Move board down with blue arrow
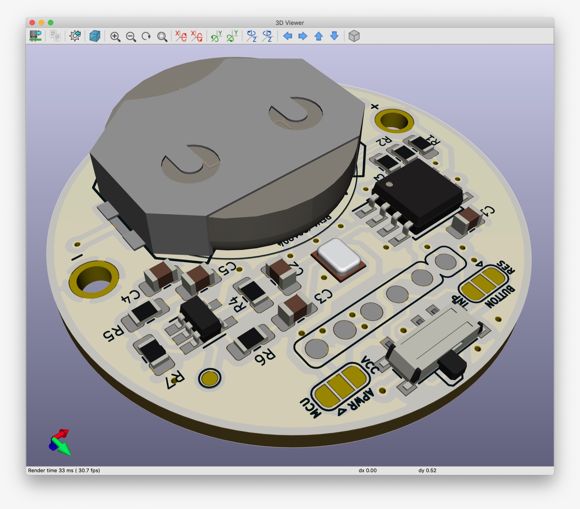 [334, 36]
